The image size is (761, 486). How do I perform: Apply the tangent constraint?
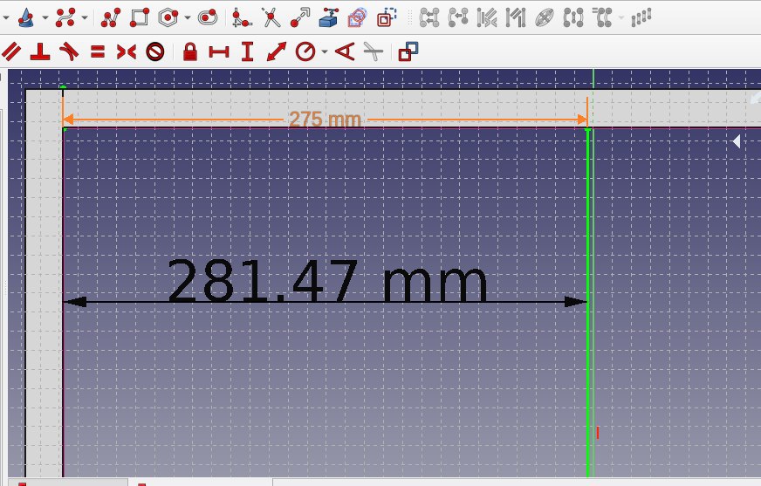click(x=69, y=51)
